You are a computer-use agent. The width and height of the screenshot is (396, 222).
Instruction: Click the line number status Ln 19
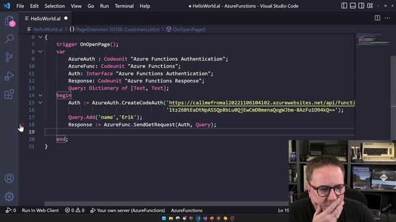[x=283, y=210]
